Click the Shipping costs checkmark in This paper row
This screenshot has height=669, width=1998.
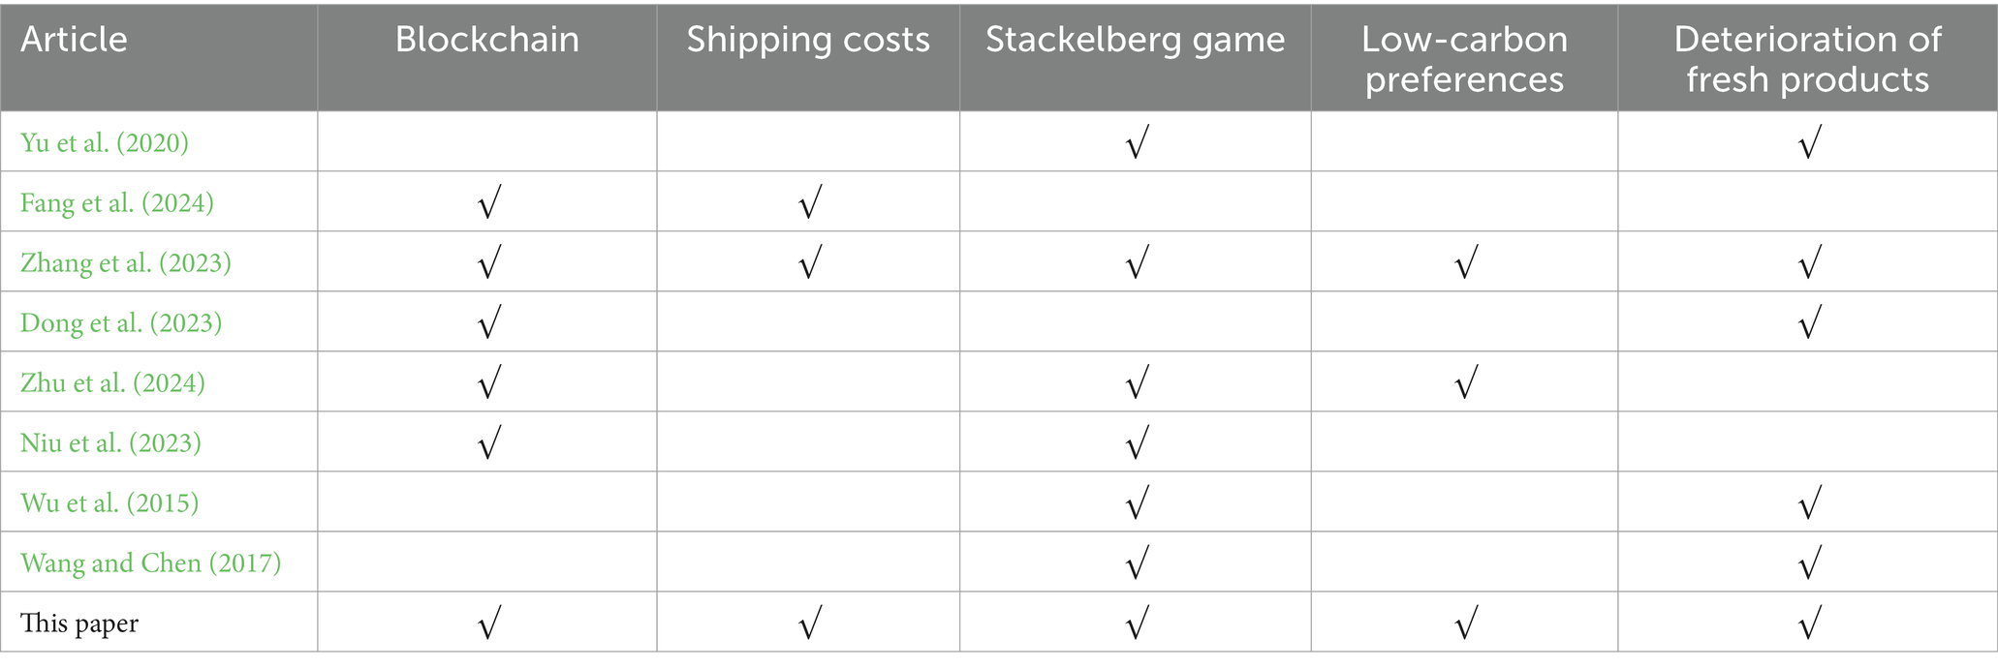point(810,623)
